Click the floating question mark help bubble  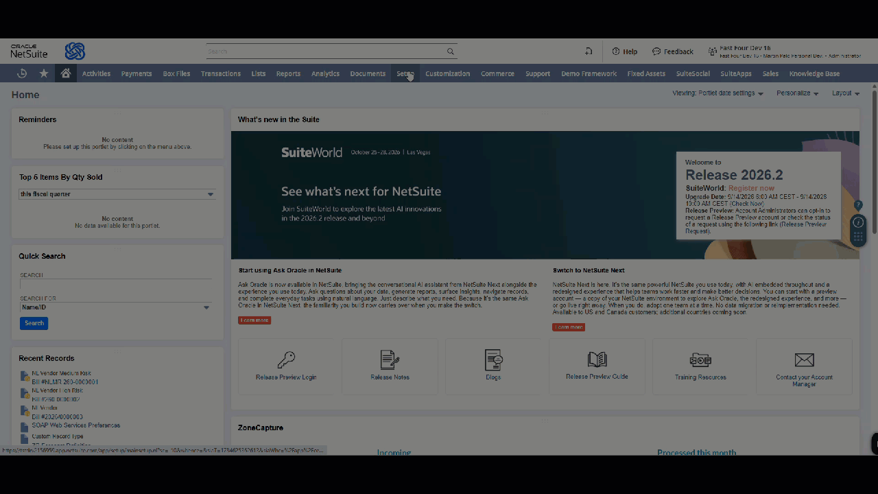(858, 205)
